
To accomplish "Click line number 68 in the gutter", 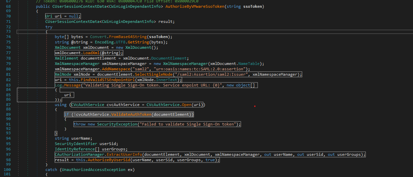I will 8,6.
